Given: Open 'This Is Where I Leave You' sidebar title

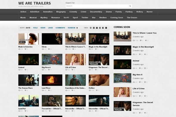Looking at the screenshot, I should 145,33.
